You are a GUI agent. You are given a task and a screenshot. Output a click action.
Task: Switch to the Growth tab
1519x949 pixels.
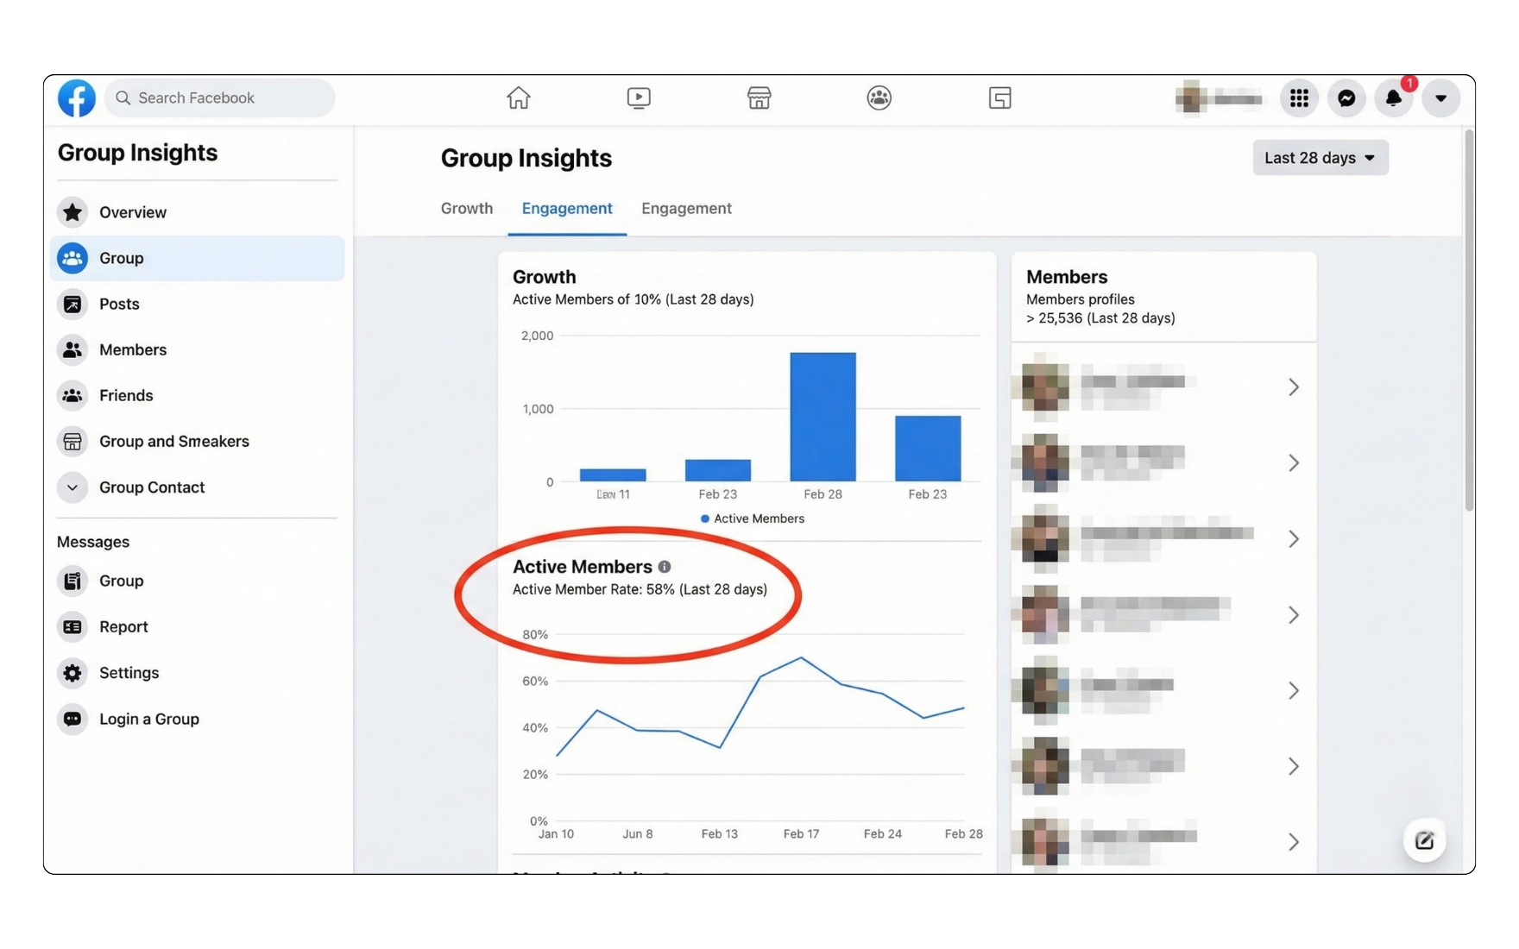pyautogui.click(x=466, y=209)
